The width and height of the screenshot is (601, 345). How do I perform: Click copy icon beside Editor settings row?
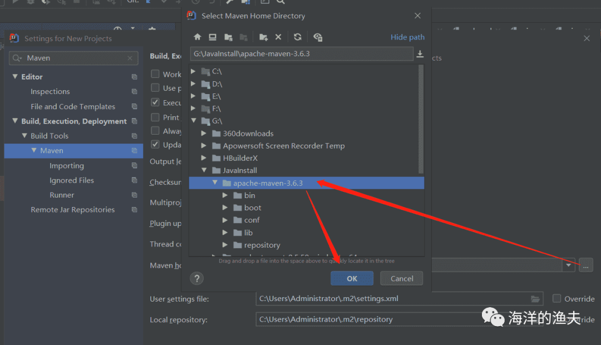click(x=134, y=77)
